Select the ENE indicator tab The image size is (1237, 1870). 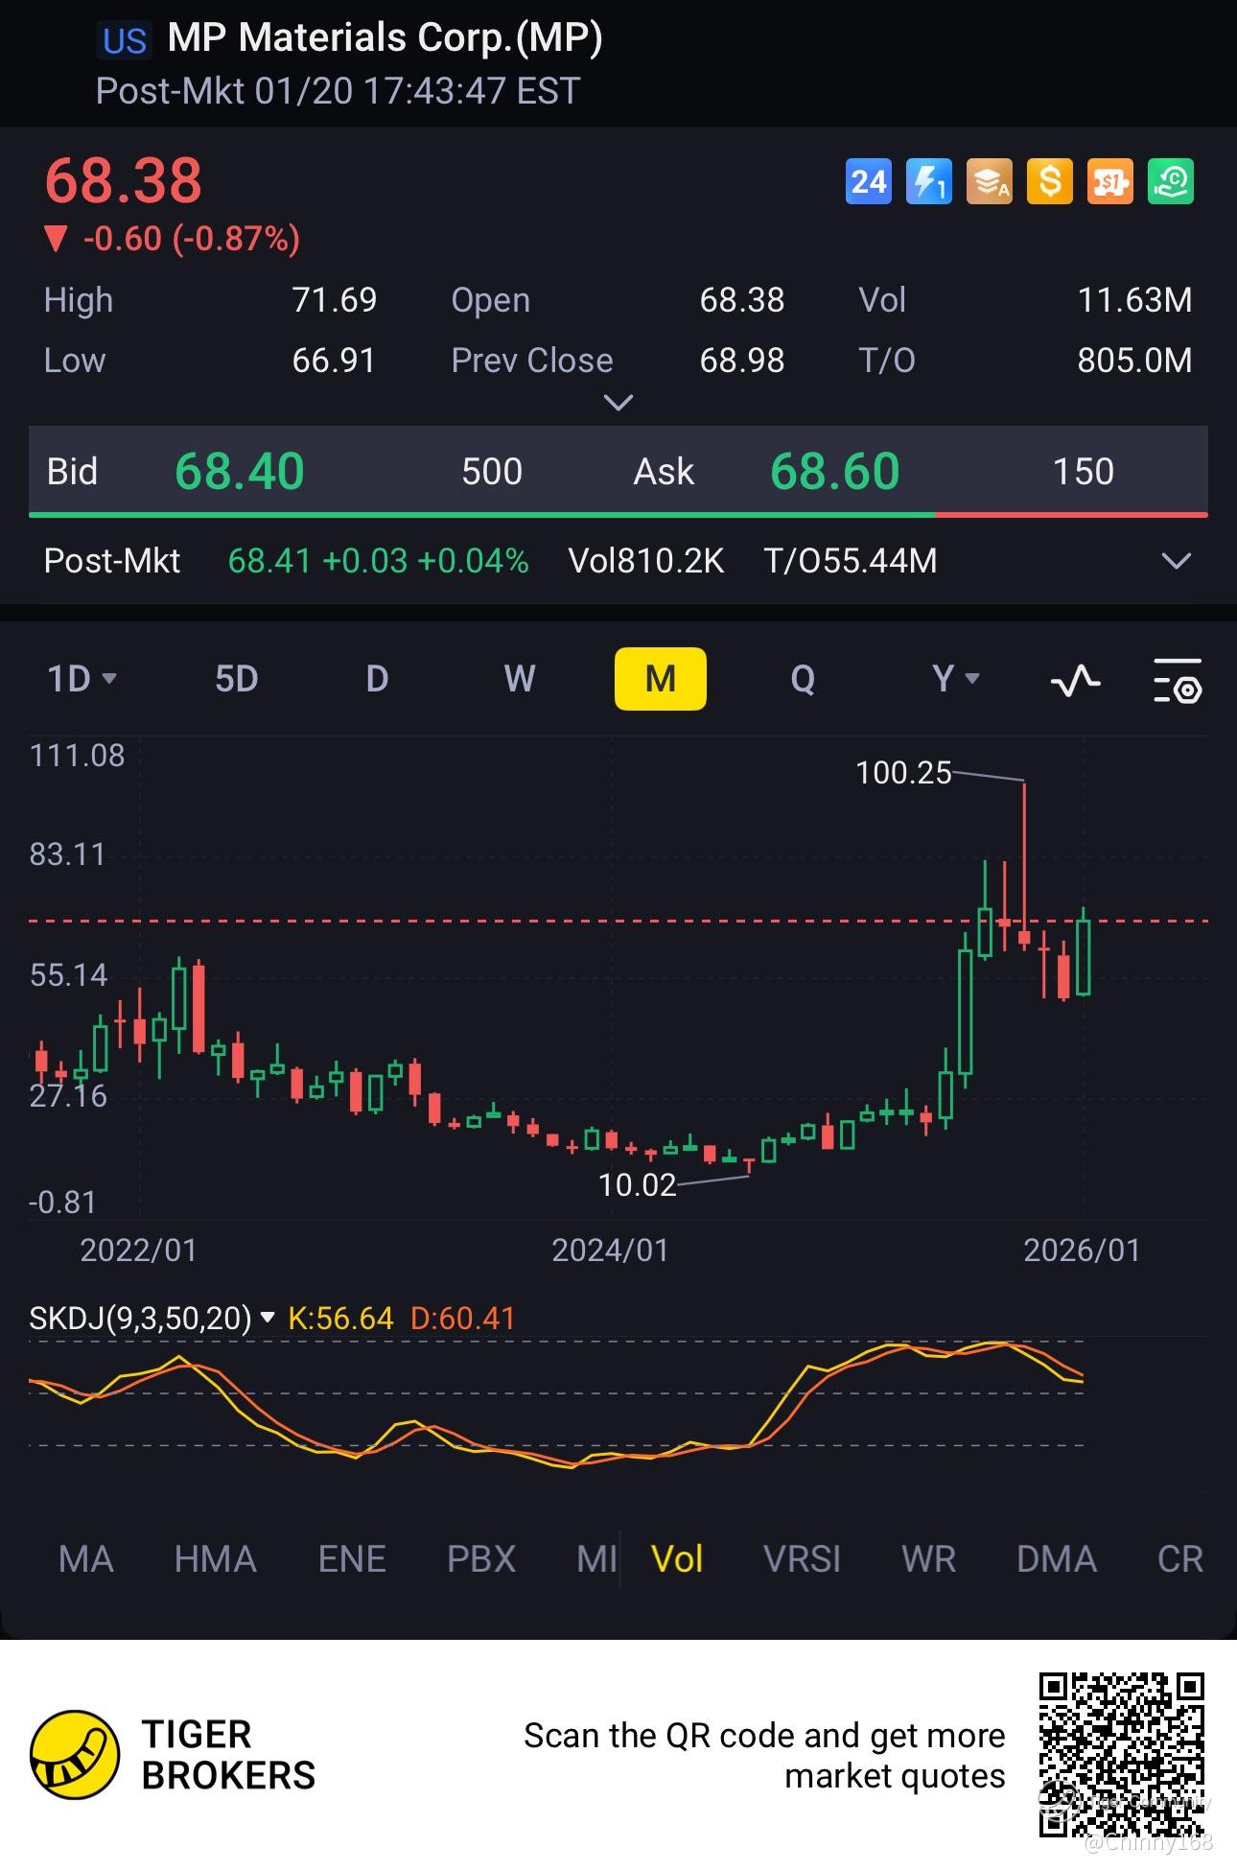click(x=352, y=1559)
